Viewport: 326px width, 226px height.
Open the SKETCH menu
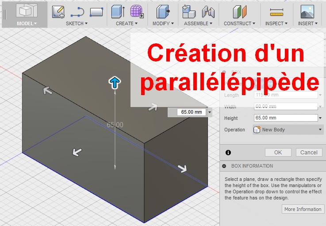pos(77,23)
